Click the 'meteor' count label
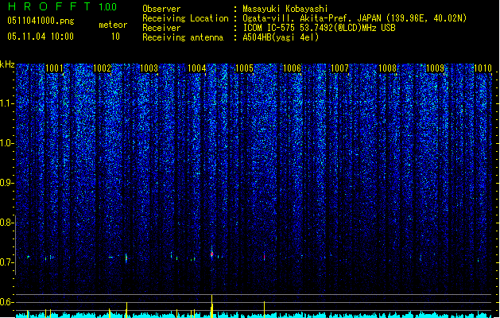This screenshot has width=500, height=318. click(113, 25)
